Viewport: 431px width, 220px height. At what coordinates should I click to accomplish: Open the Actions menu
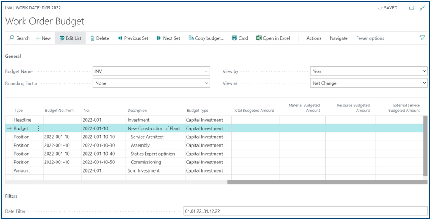tap(314, 38)
